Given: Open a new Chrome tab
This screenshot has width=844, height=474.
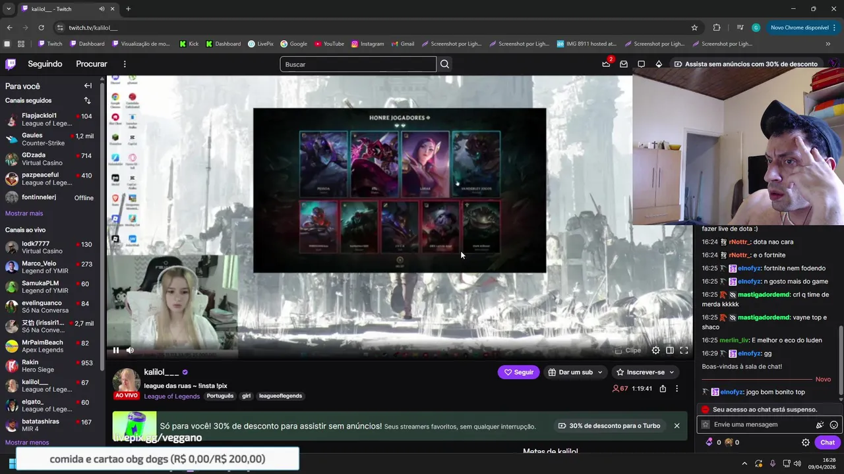Looking at the screenshot, I should point(128,9).
